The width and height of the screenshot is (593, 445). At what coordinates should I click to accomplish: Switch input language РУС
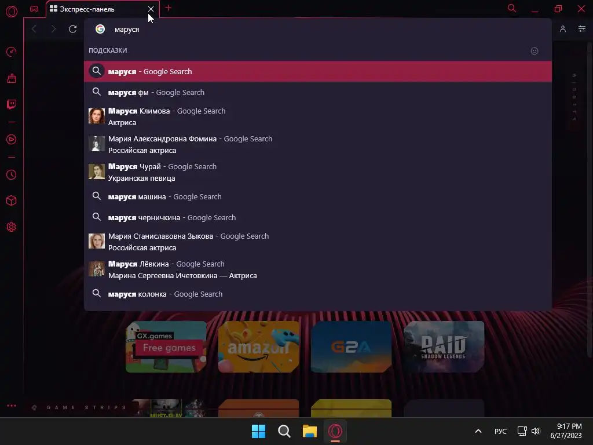point(500,431)
